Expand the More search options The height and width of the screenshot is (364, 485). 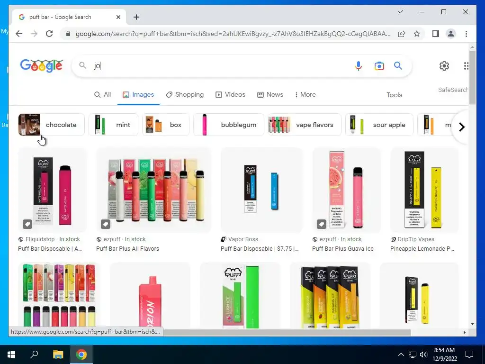pyautogui.click(x=305, y=94)
